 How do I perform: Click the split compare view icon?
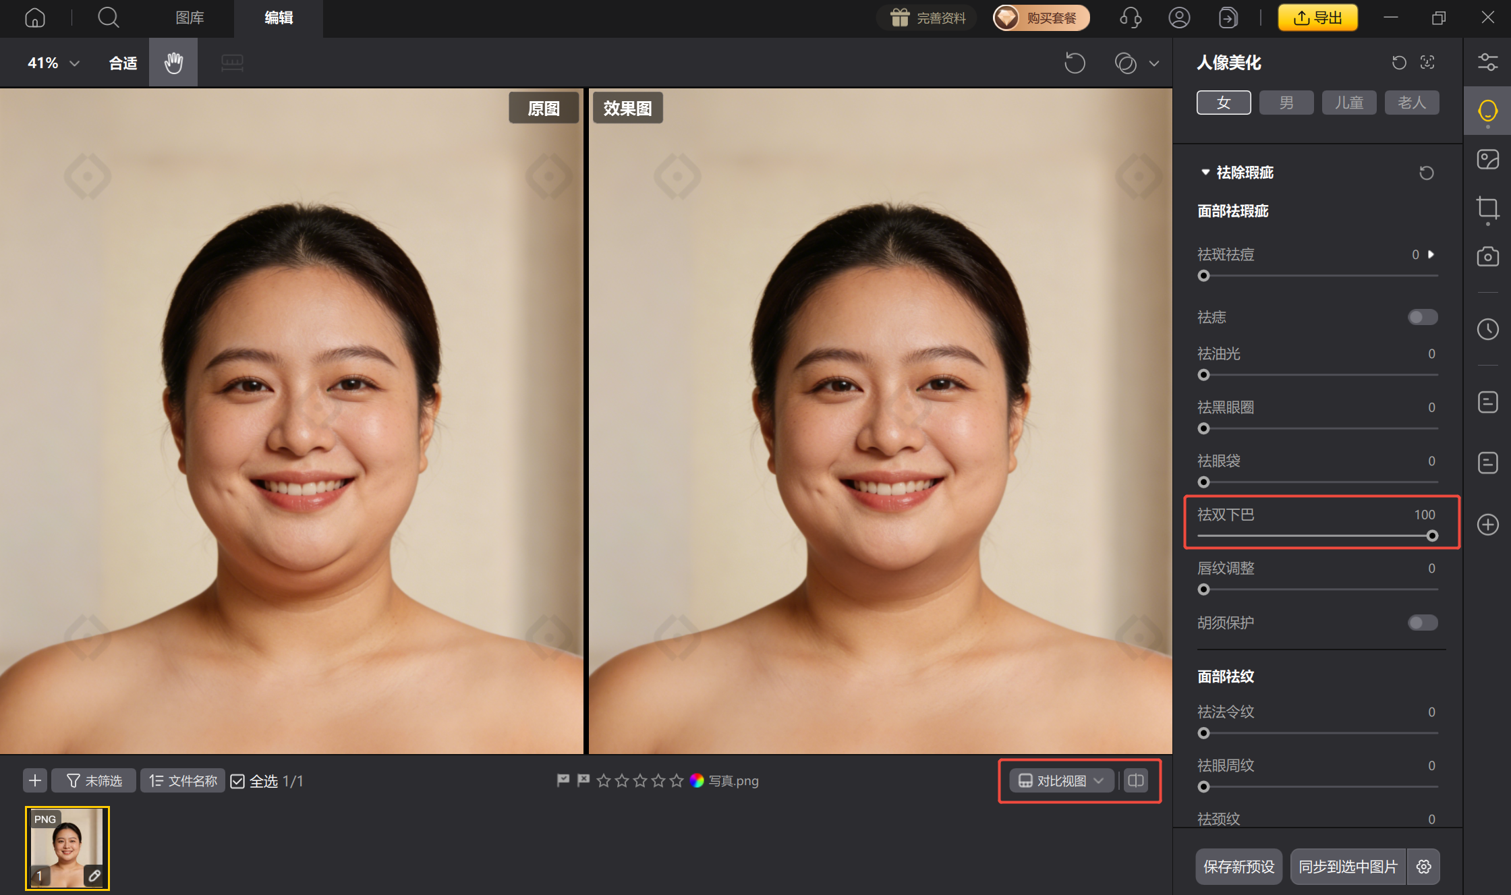click(1136, 780)
